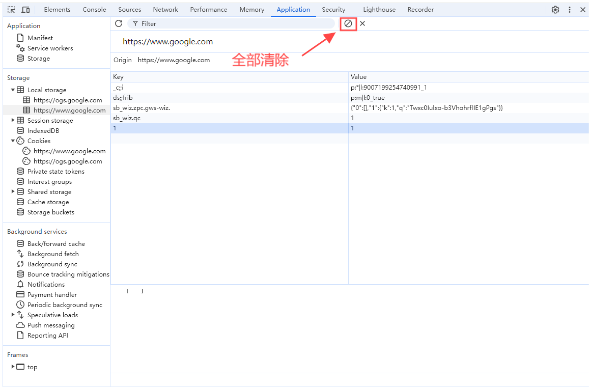Close the DevTools panel
589x387 pixels.
pyautogui.click(x=582, y=10)
